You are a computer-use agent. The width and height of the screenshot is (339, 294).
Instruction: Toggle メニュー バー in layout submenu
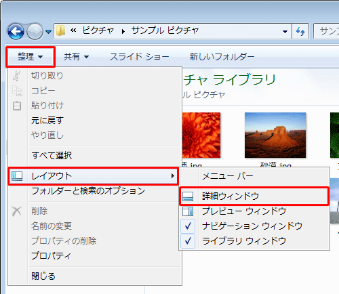coord(254,176)
